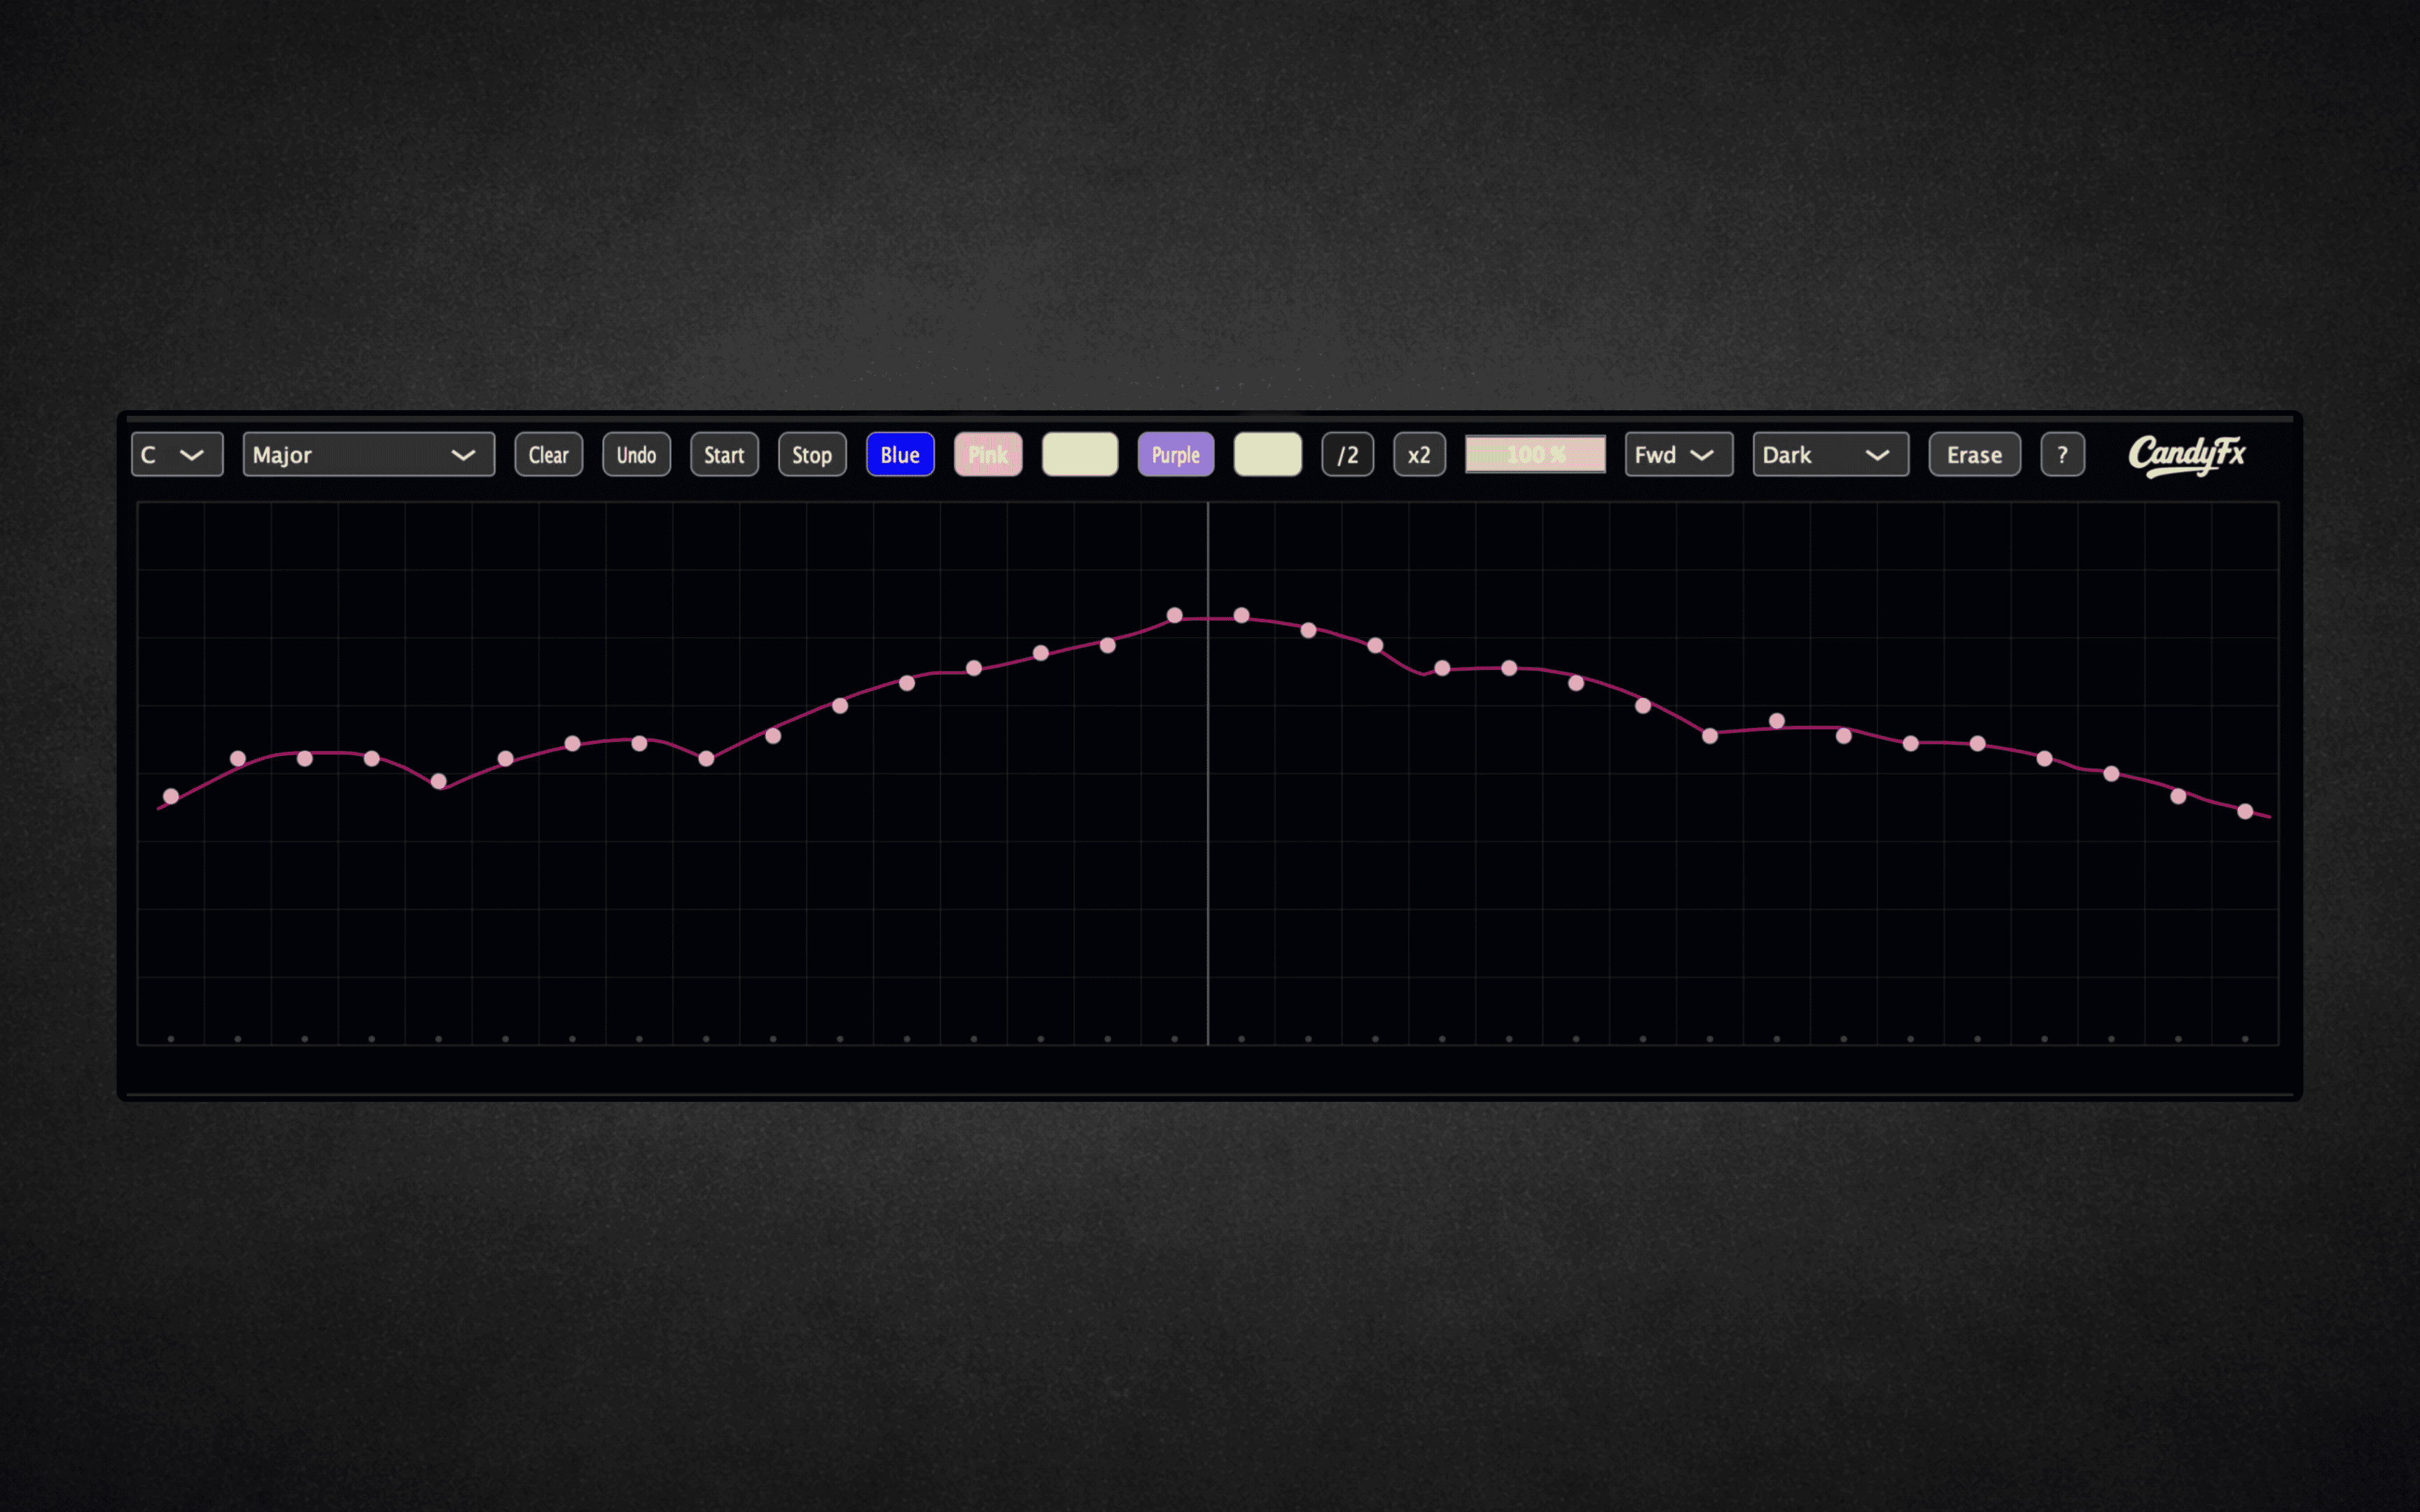Click the Erase button
Screen dimensions: 2420x1512
coord(1975,455)
